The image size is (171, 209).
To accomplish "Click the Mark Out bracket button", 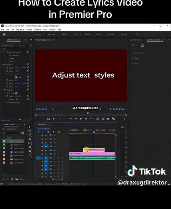I will (64, 119).
